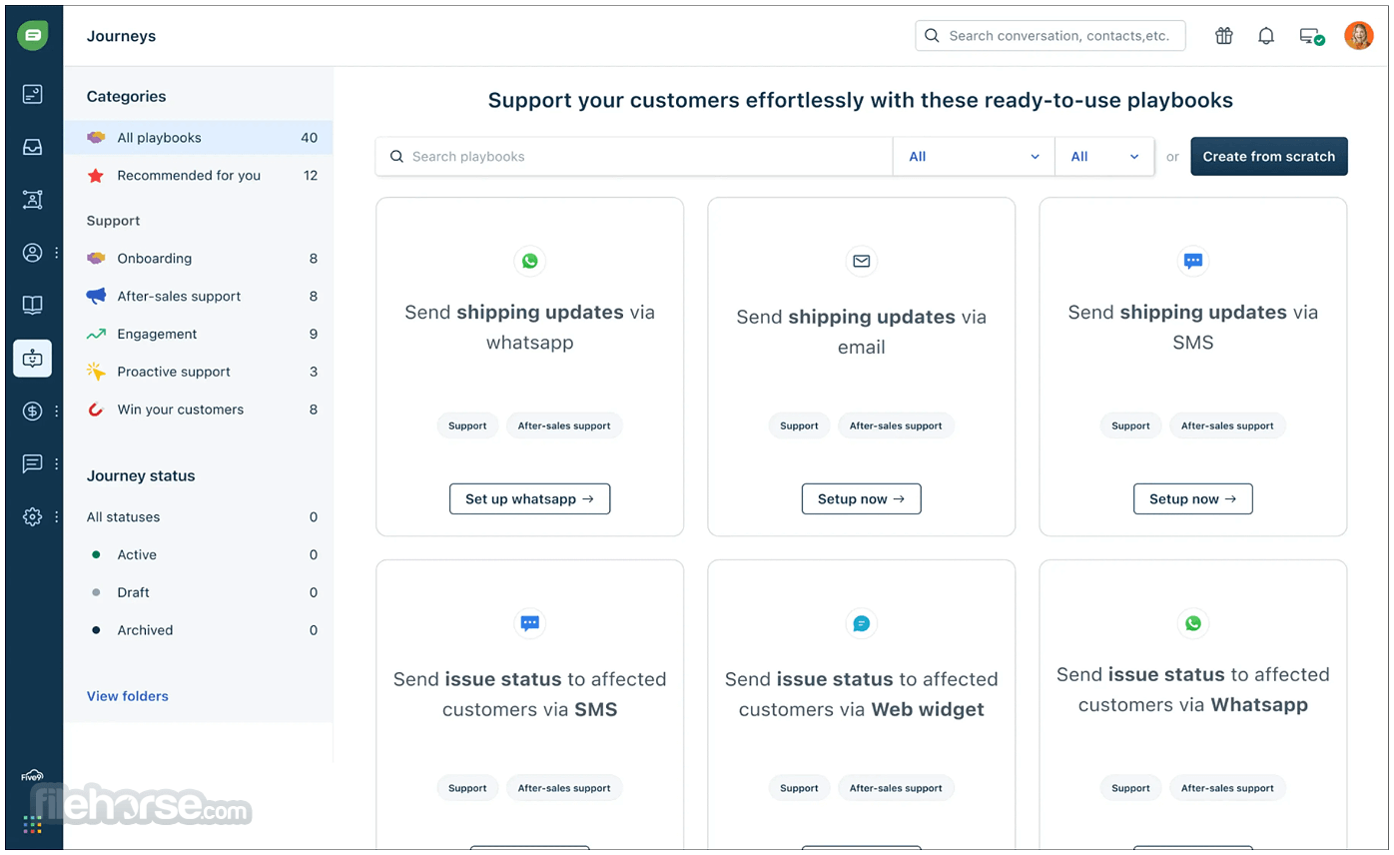The image size is (1394, 855).
Task: Click After-sales support tag on email shipping card
Action: click(896, 426)
